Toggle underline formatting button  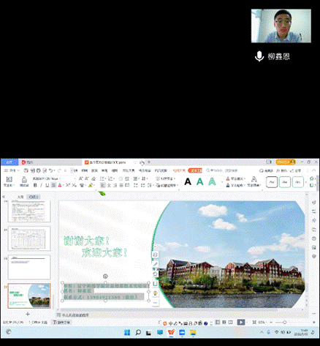click(47, 185)
